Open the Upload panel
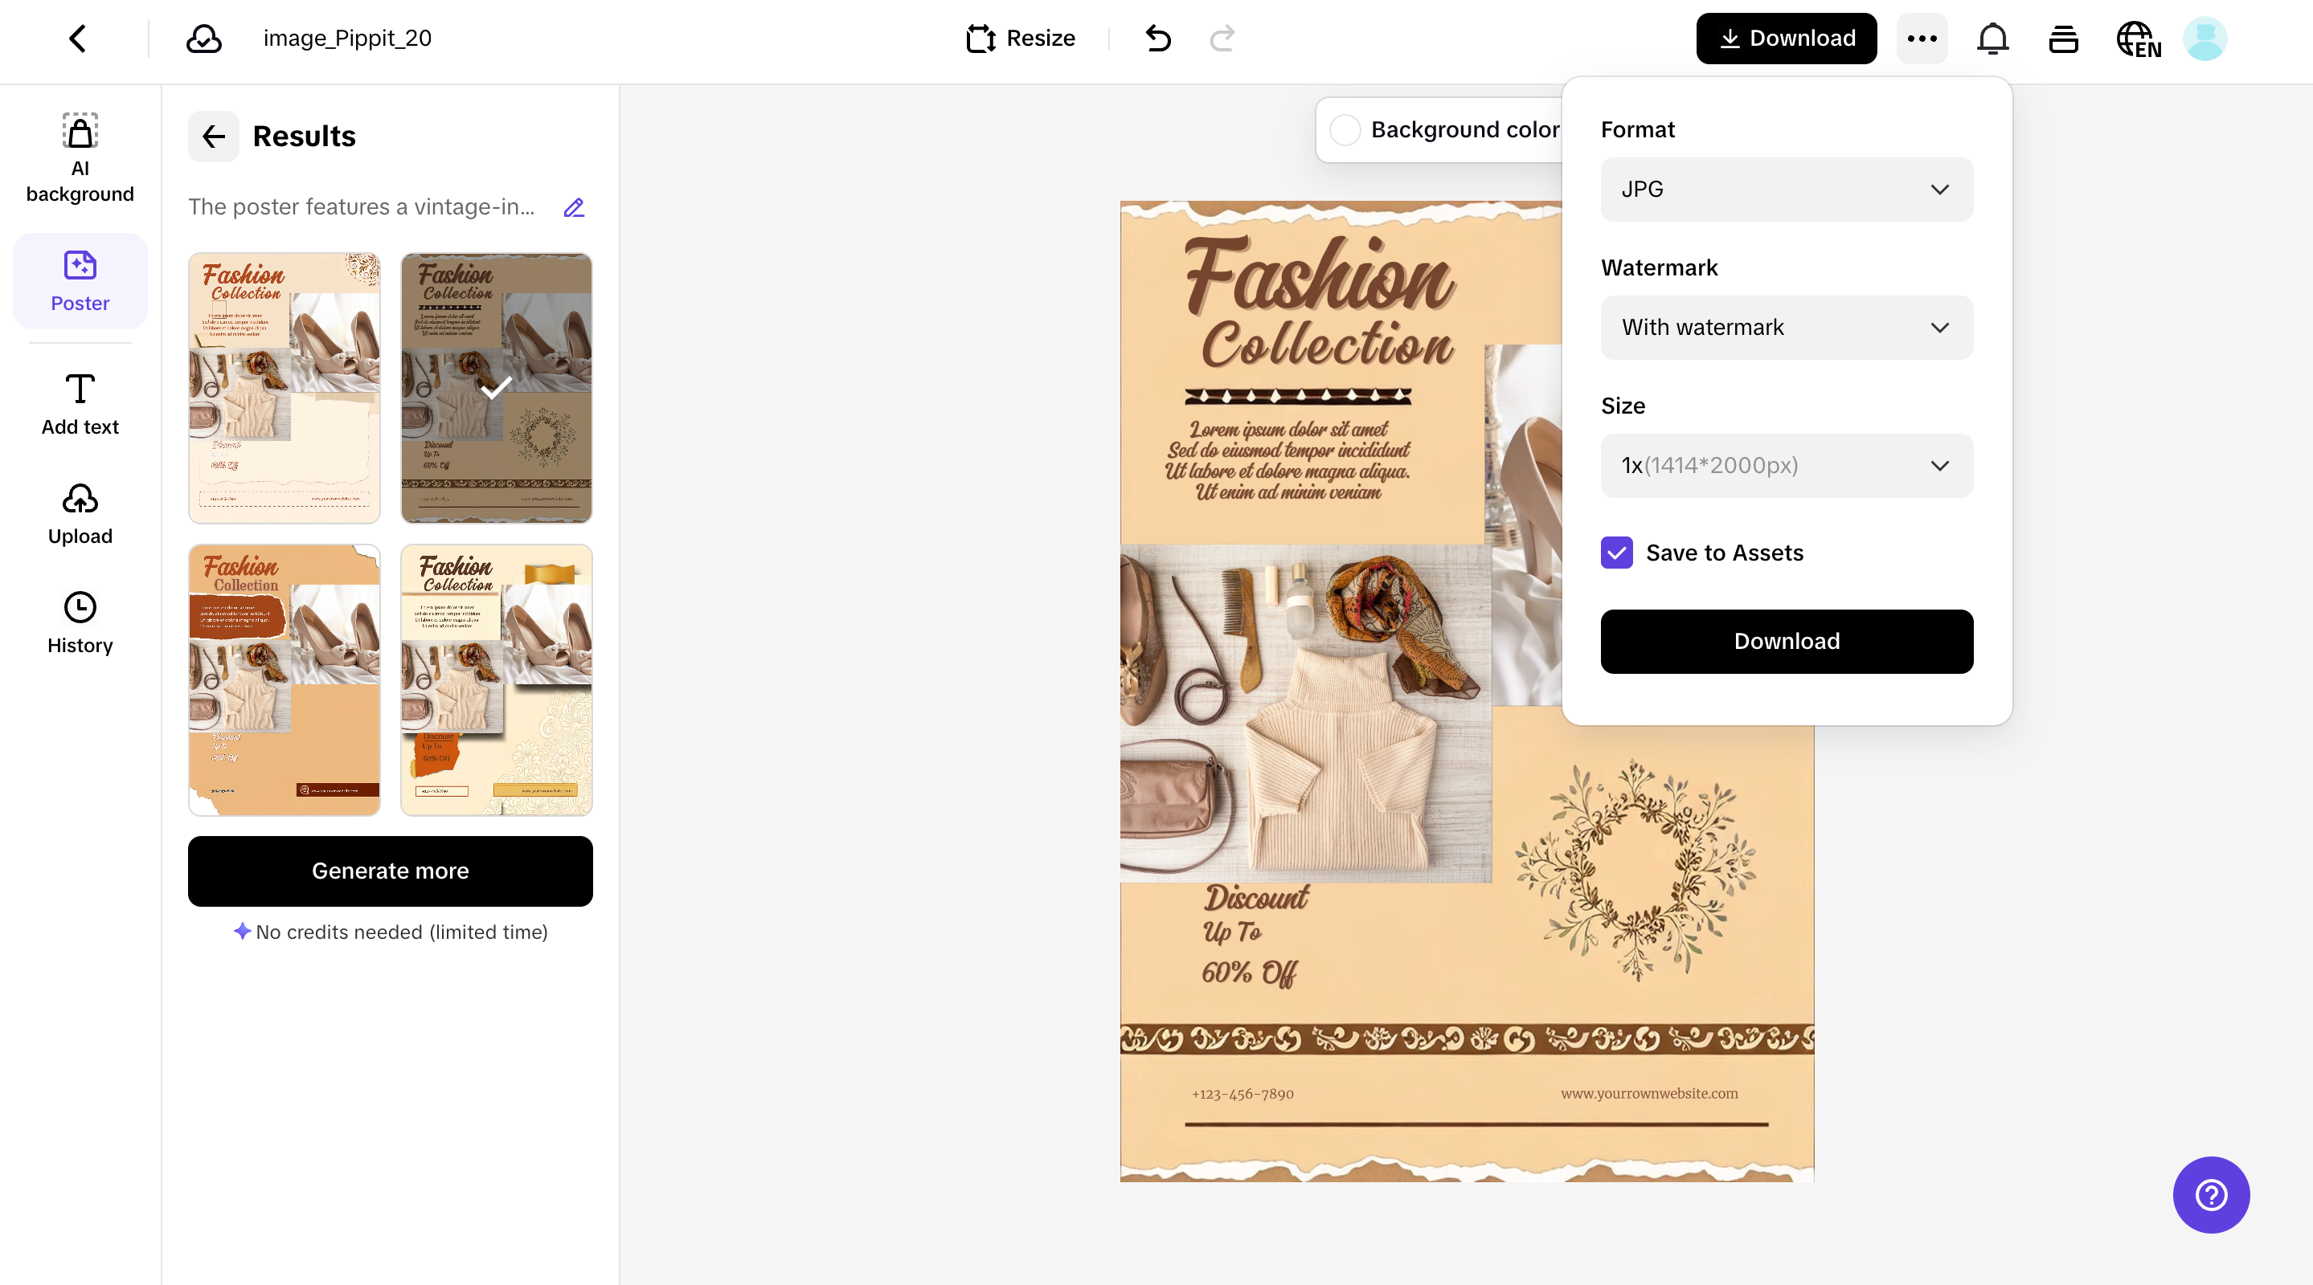Viewport: 2313px width, 1285px height. pyautogui.click(x=80, y=514)
